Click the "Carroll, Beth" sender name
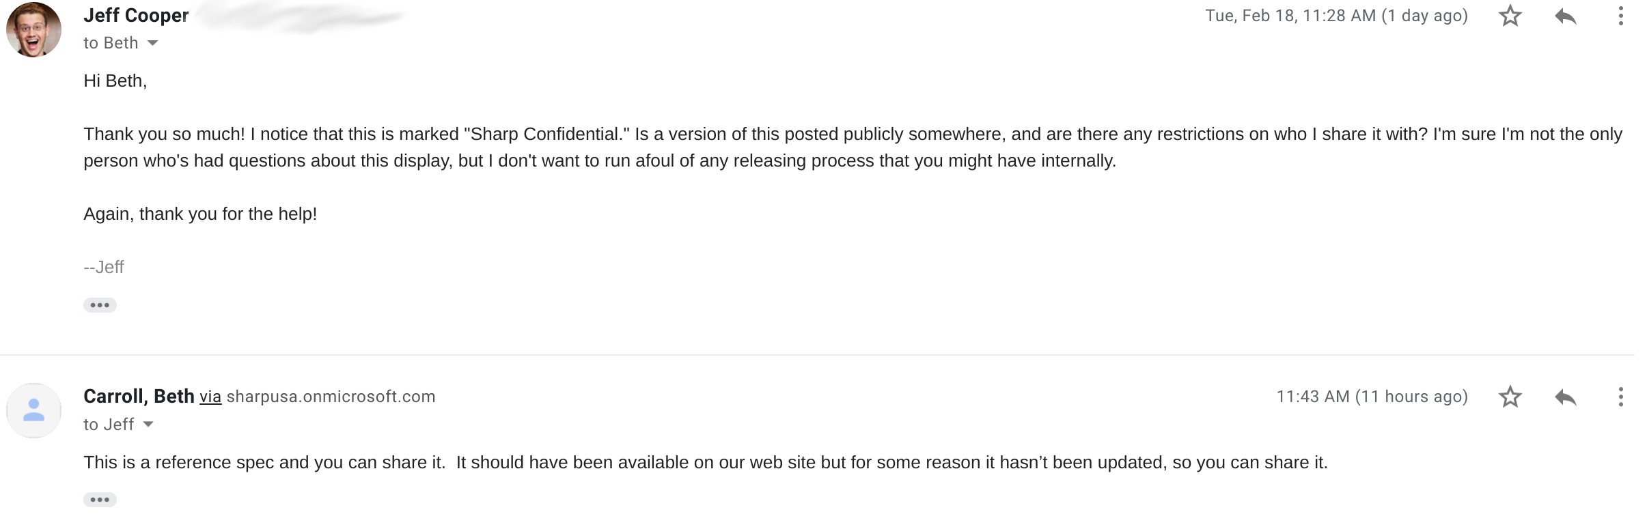Screen dimensions: 1647x527 [x=139, y=397]
